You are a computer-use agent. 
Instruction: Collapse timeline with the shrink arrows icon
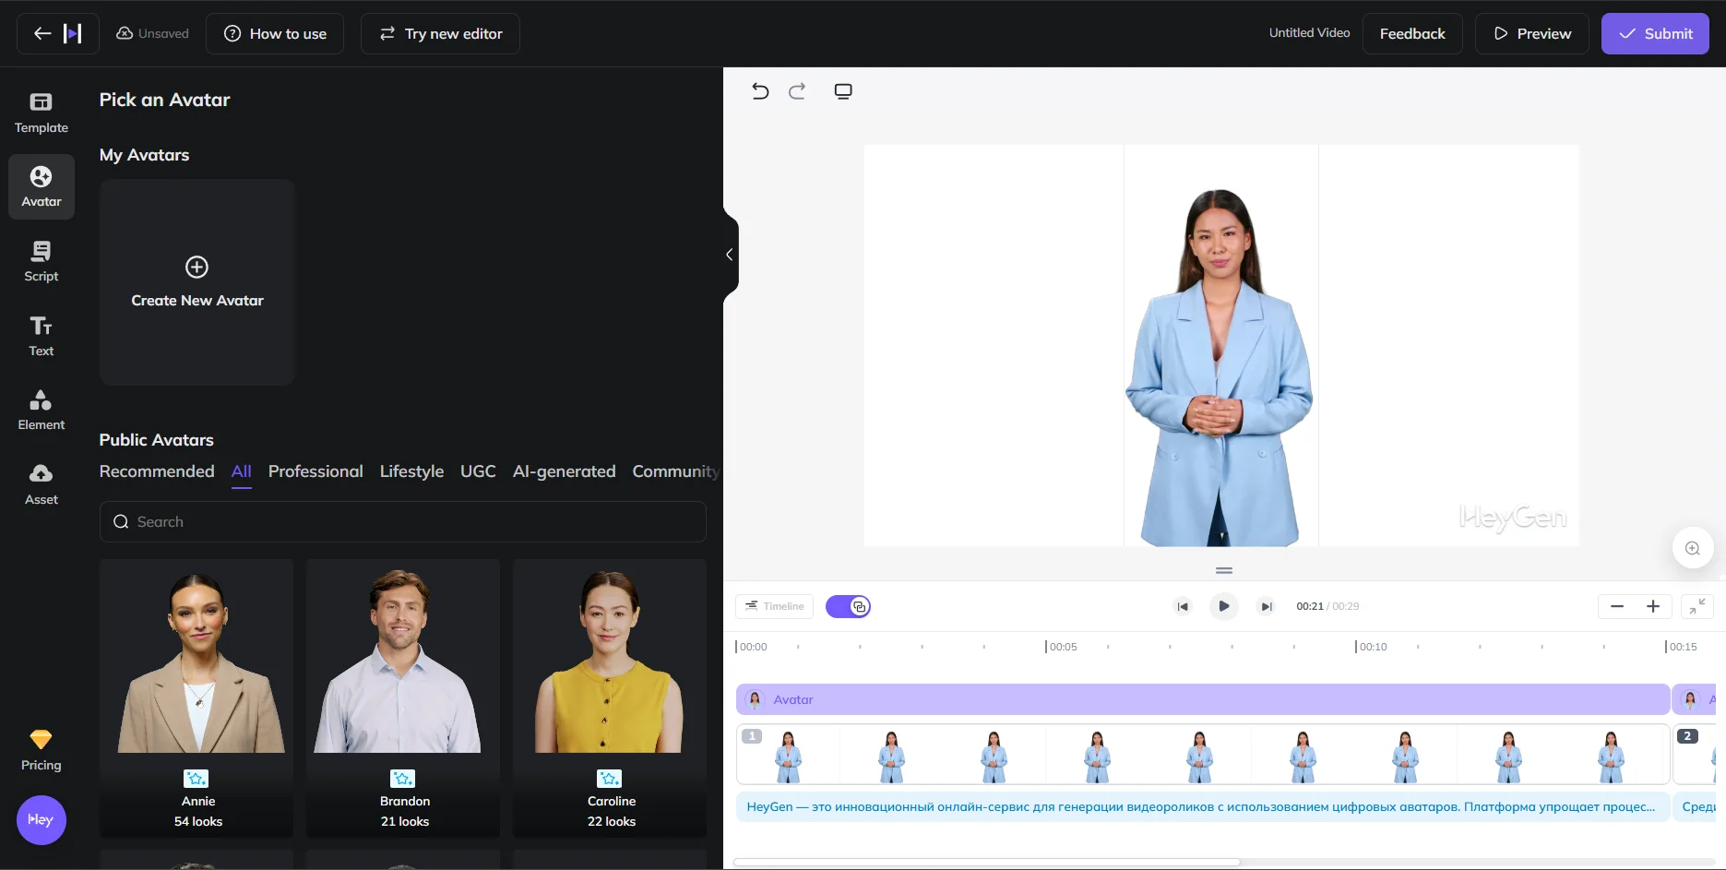[x=1697, y=606]
